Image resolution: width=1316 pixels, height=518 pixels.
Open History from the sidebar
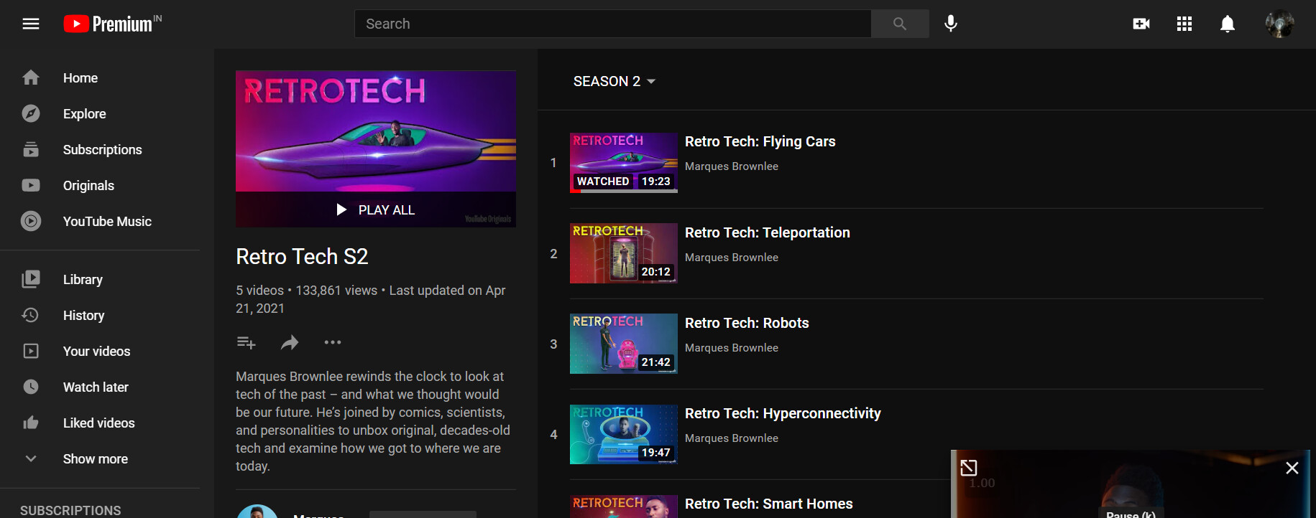coord(83,315)
